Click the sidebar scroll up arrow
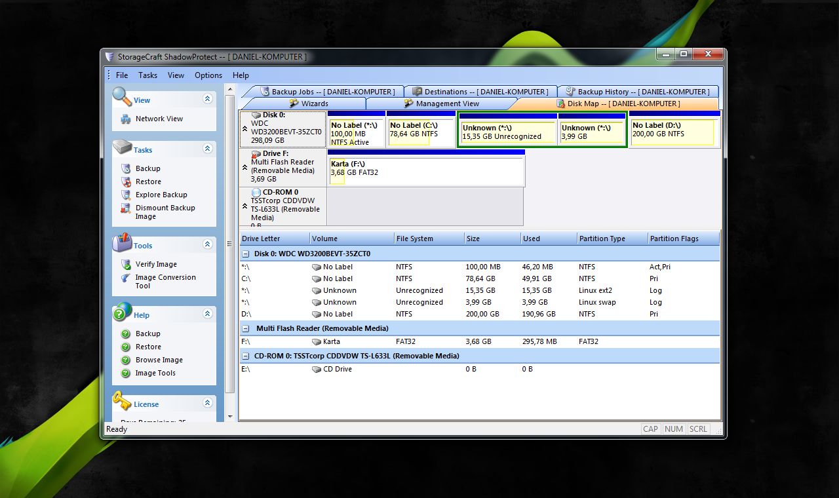Screen dimensions: 839x498 click(x=230, y=88)
